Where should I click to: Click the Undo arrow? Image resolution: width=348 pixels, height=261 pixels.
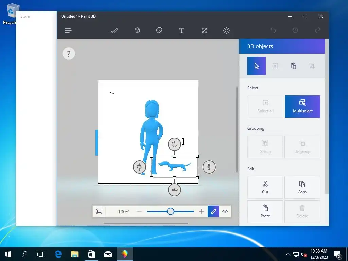[x=273, y=30]
